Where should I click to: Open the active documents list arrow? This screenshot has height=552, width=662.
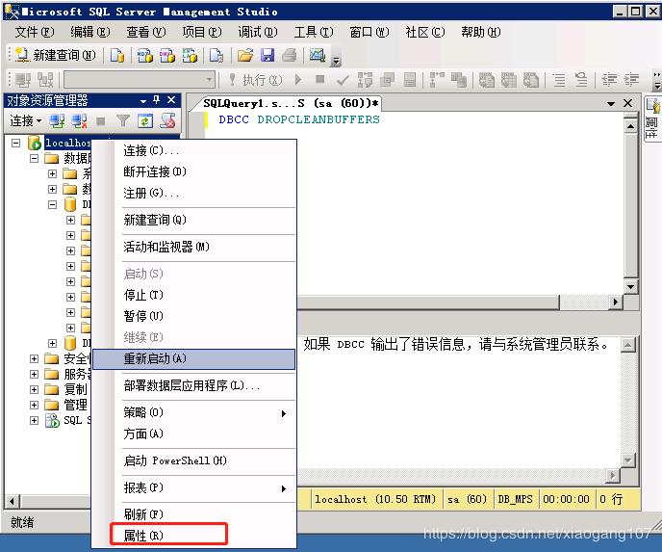(611, 103)
